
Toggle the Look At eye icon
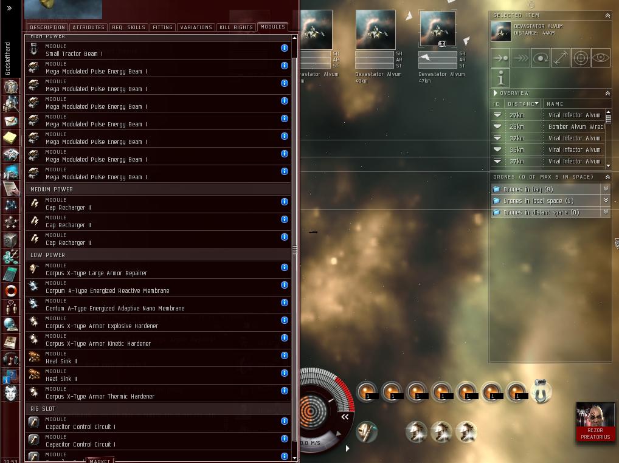[601, 58]
